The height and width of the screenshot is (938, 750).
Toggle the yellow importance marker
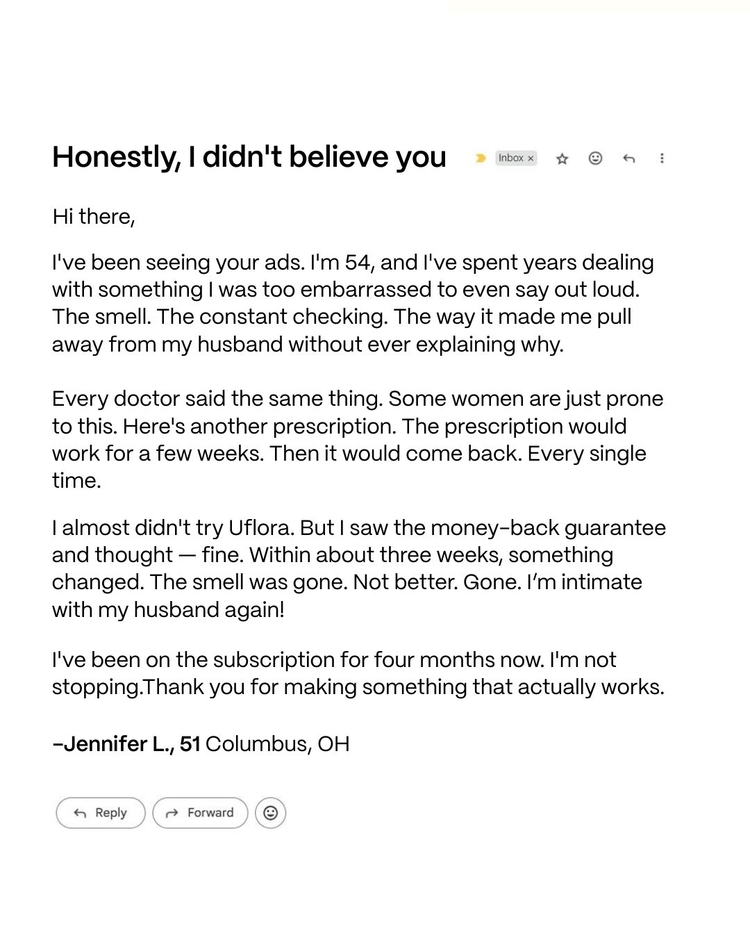480,158
